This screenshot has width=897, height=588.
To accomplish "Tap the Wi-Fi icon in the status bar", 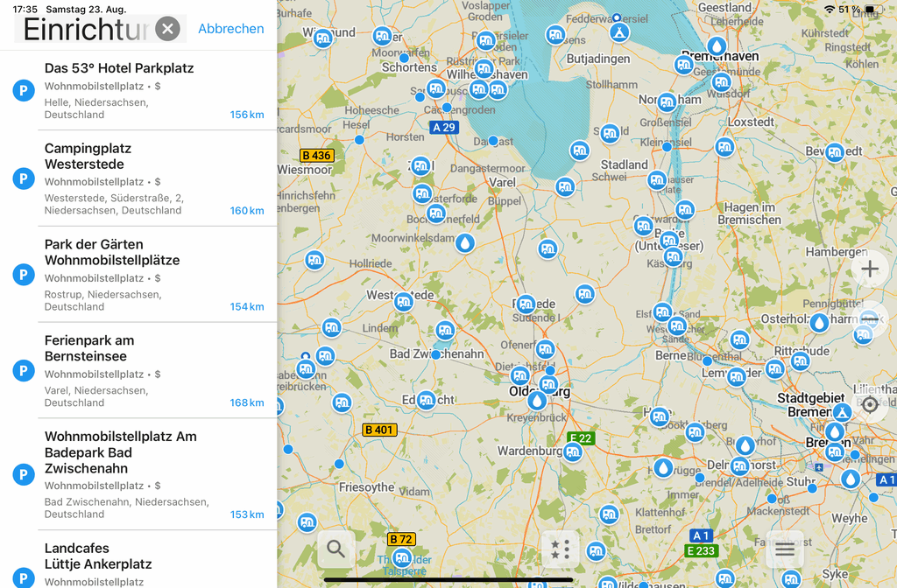I will click(829, 10).
